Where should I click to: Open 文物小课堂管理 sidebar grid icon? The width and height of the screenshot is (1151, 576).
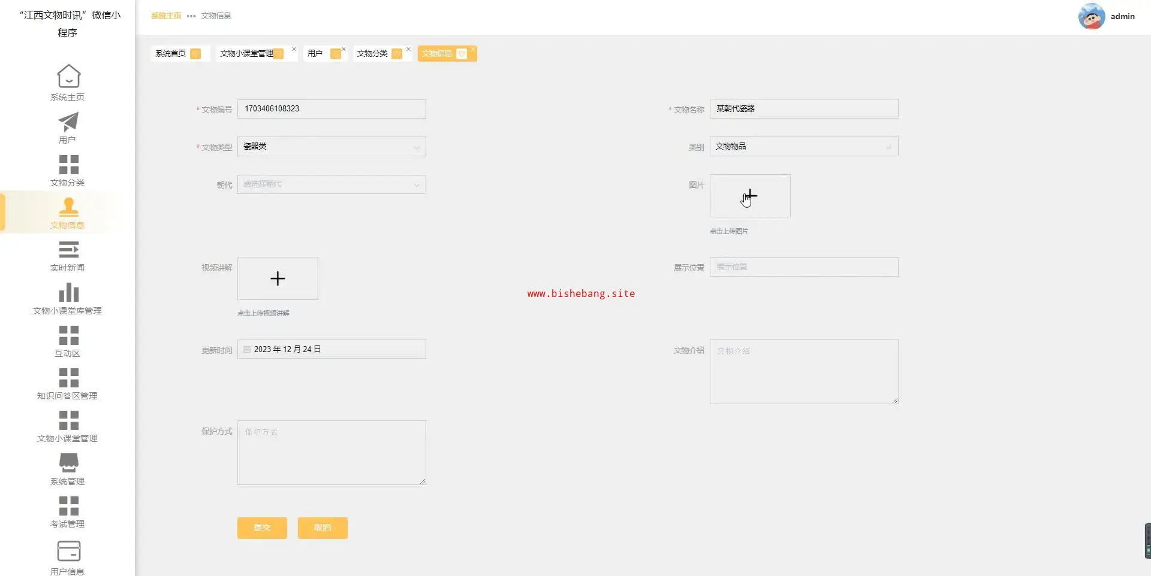[68, 420]
